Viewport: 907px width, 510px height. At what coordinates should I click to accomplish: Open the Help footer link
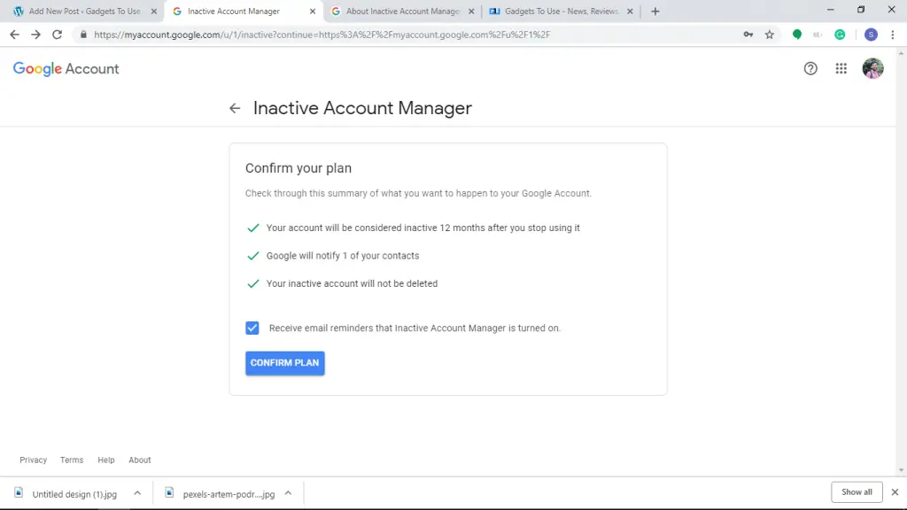tap(106, 460)
